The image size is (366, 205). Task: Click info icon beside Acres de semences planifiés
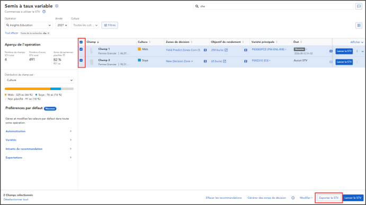[64, 55]
